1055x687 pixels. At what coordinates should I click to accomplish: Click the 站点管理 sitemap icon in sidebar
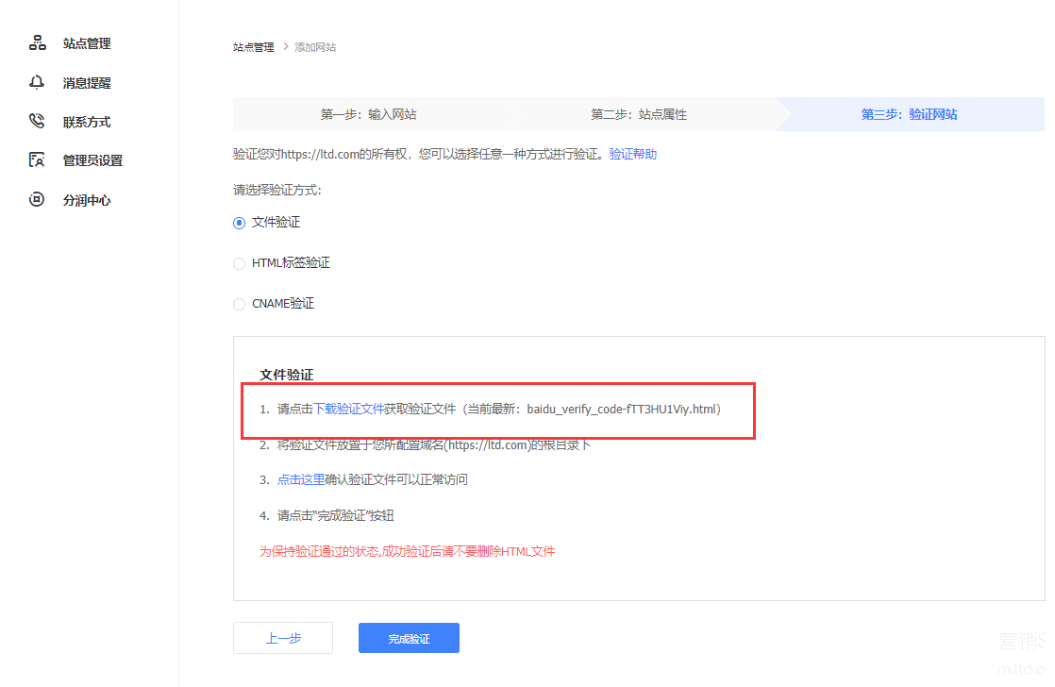tap(38, 43)
